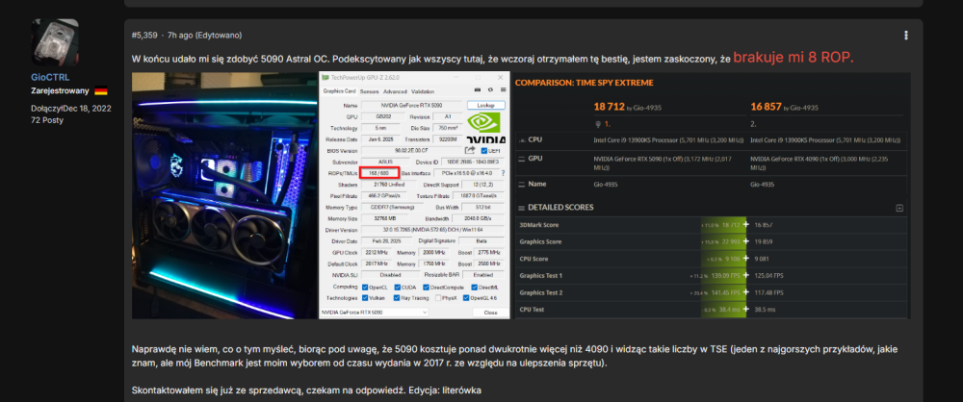Enable the PhysX checkbox

438,298
